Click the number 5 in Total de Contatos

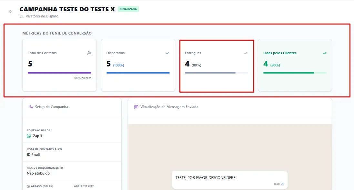pyautogui.click(x=30, y=64)
